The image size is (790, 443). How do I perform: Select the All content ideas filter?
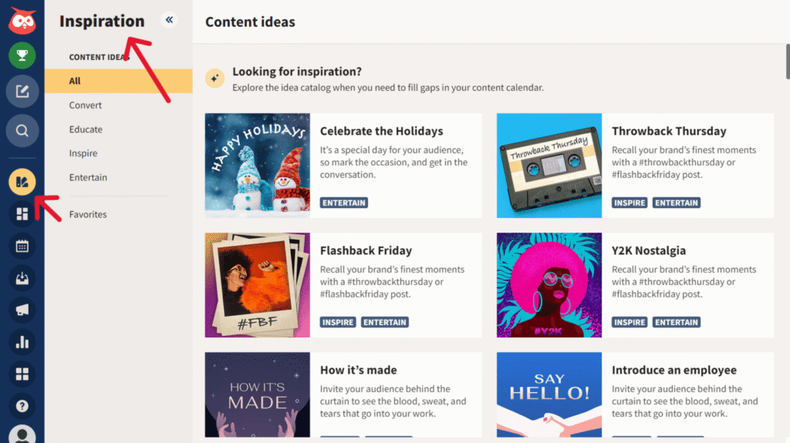(75, 81)
